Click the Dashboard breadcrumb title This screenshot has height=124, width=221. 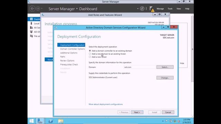88,9
